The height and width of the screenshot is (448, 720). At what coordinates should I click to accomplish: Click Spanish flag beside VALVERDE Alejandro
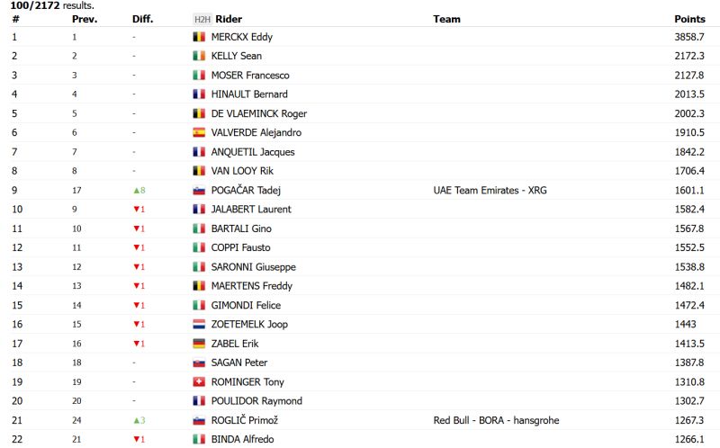coord(200,133)
